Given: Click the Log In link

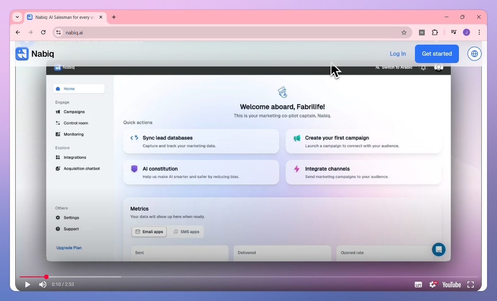Looking at the screenshot, I should click(x=398, y=54).
